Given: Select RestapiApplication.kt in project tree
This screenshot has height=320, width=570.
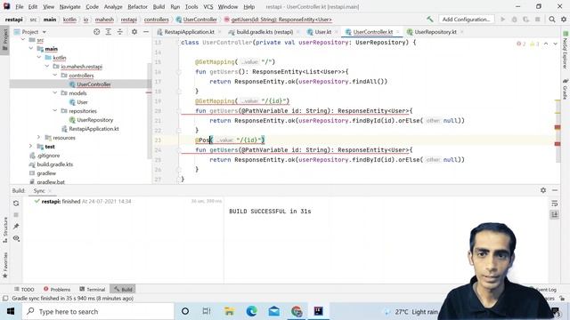Looking at the screenshot, I should pyautogui.click(x=94, y=128).
